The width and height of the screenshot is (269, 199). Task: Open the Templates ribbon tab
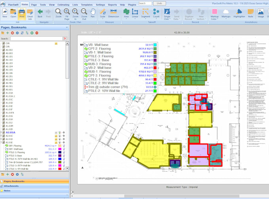pos(87,5)
